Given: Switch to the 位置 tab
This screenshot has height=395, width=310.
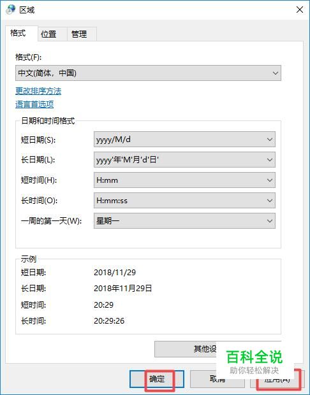Looking at the screenshot, I should click(x=52, y=34).
